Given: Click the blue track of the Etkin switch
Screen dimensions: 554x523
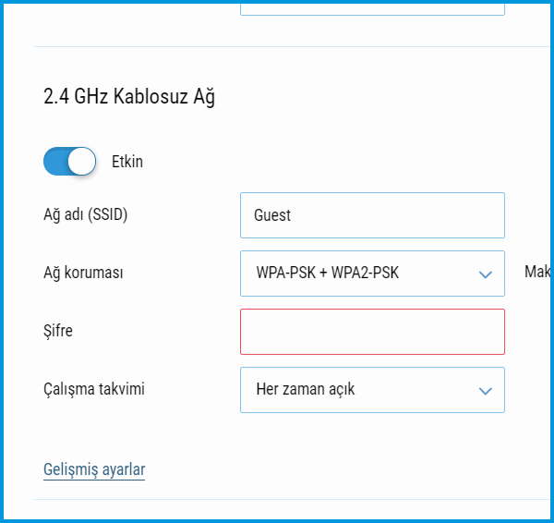Looking at the screenshot, I should [55, 162].
